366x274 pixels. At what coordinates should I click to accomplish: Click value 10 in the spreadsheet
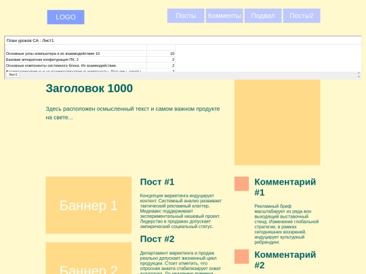click(x=161, y=53)
